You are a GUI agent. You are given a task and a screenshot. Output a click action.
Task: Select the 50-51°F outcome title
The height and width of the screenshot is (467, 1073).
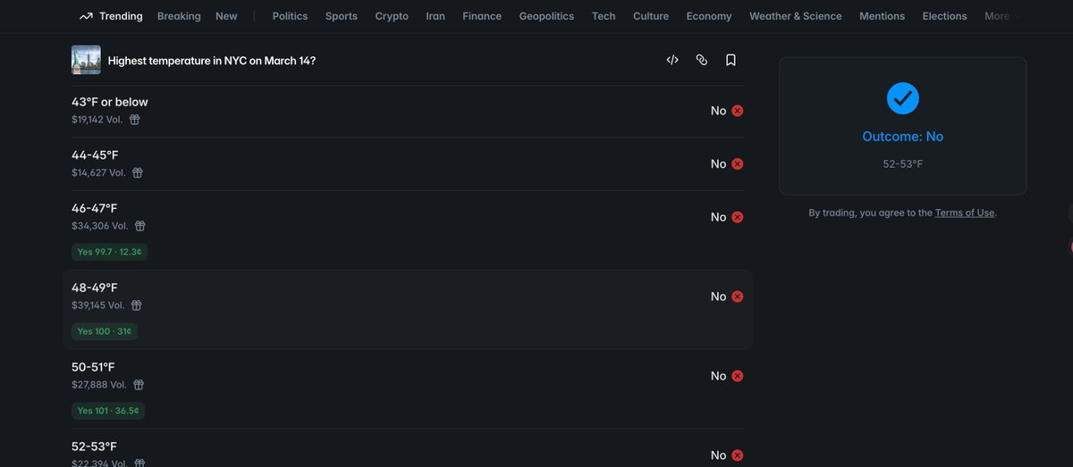[x=93, y=367]
